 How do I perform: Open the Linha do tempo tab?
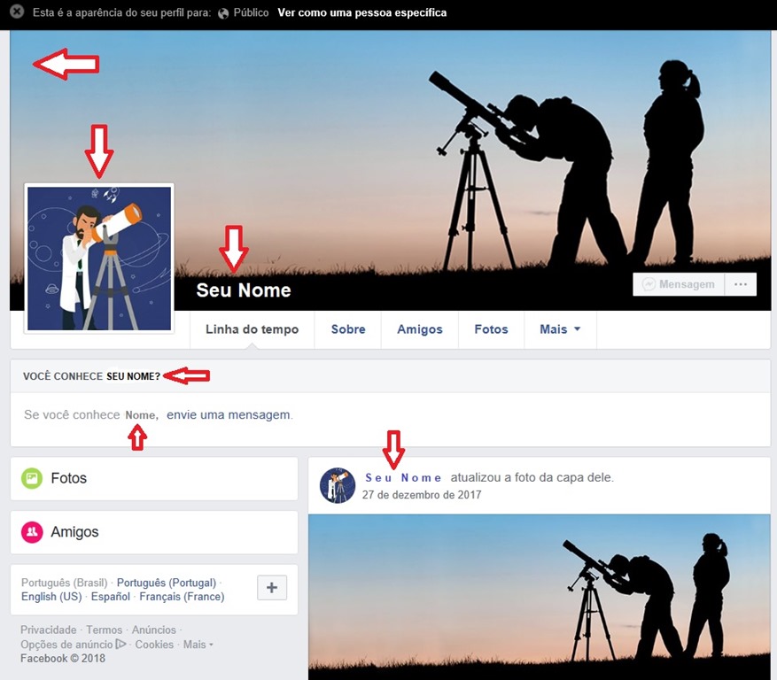[x=252, y=329]
